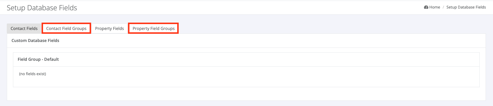Activate the highlighted Contact Field Groups tab

pyautogui.click(x=66, y=28)
